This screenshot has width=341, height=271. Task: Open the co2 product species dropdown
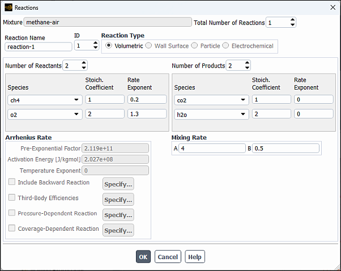click(210, 100)
